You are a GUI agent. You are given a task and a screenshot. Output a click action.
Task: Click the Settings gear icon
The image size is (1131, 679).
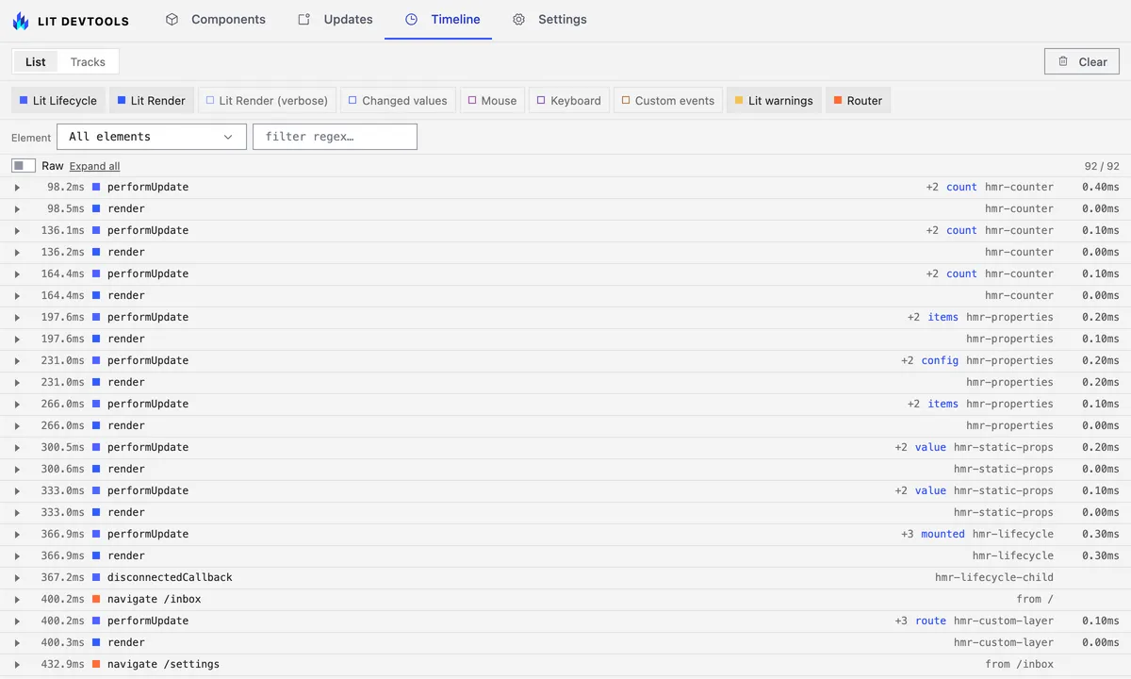tap(518, 19)
